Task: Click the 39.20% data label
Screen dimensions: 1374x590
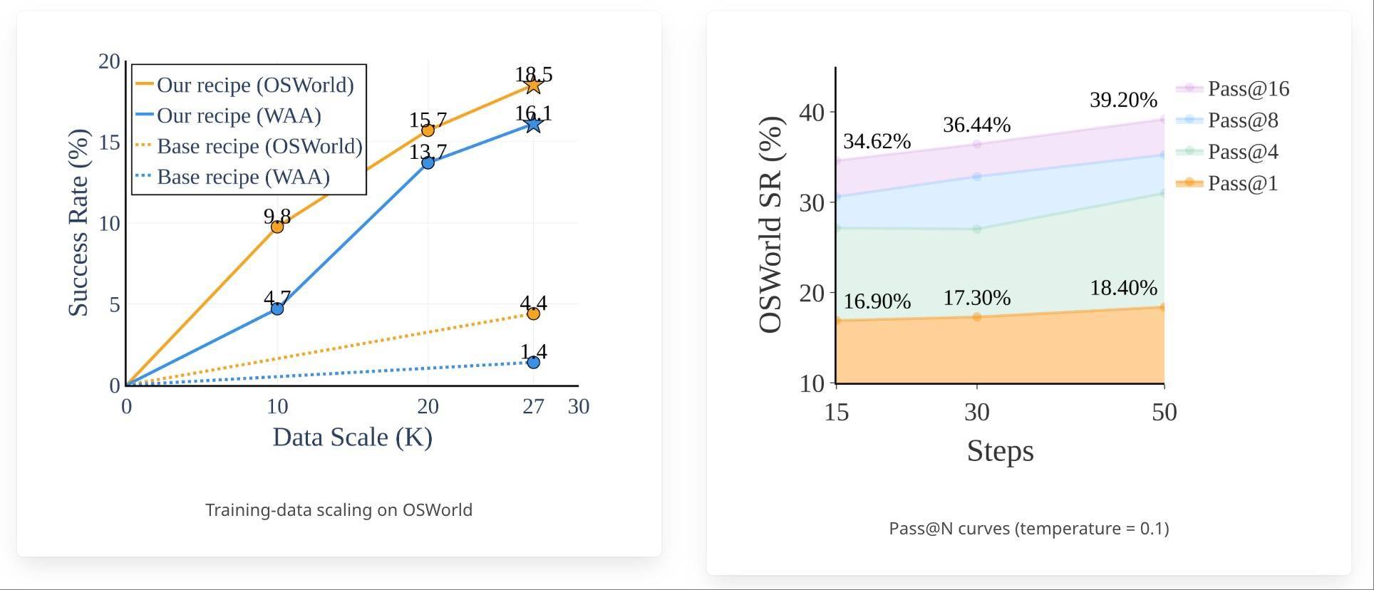Action: tap(1123, 100)
